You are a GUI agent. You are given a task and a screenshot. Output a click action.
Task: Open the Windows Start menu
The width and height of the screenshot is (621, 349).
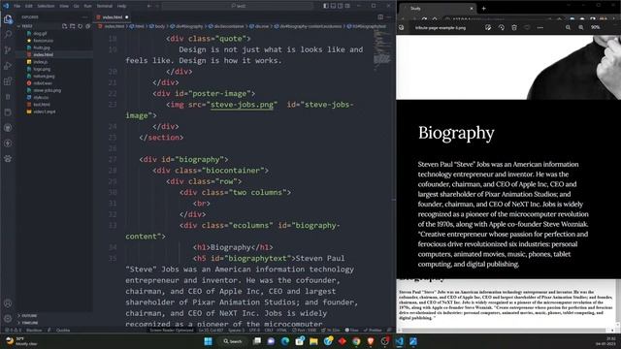(x=208, y=341)
